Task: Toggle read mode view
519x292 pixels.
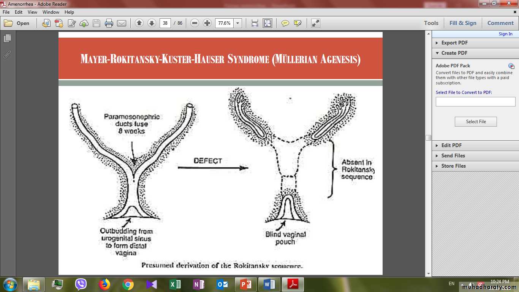Action: (315, 23)
